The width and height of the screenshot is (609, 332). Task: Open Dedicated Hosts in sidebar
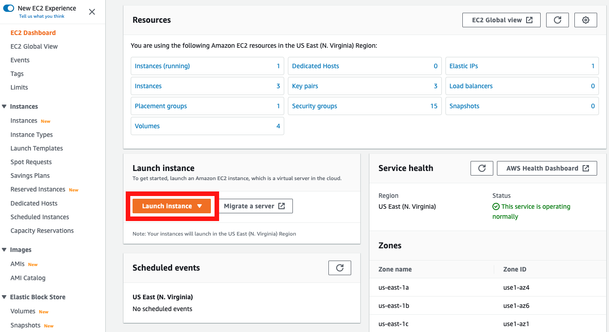point(34,203)
